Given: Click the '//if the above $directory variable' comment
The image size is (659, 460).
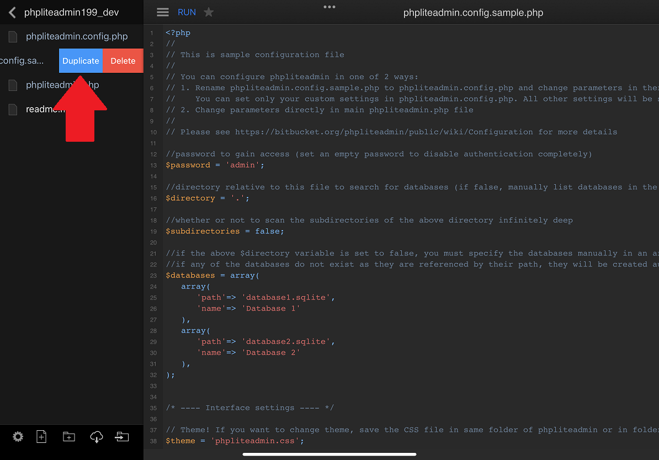Looking at the screenshot, I should (412, 254).
